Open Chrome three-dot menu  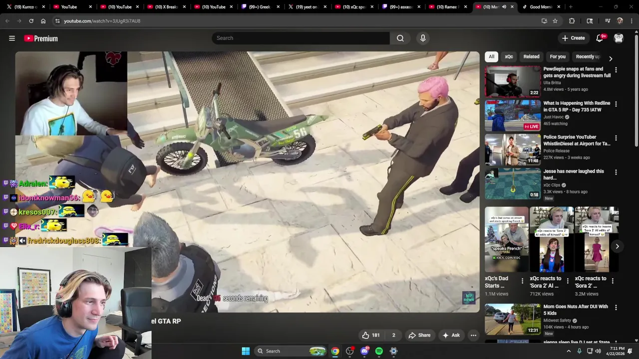(x=632, y=21)
